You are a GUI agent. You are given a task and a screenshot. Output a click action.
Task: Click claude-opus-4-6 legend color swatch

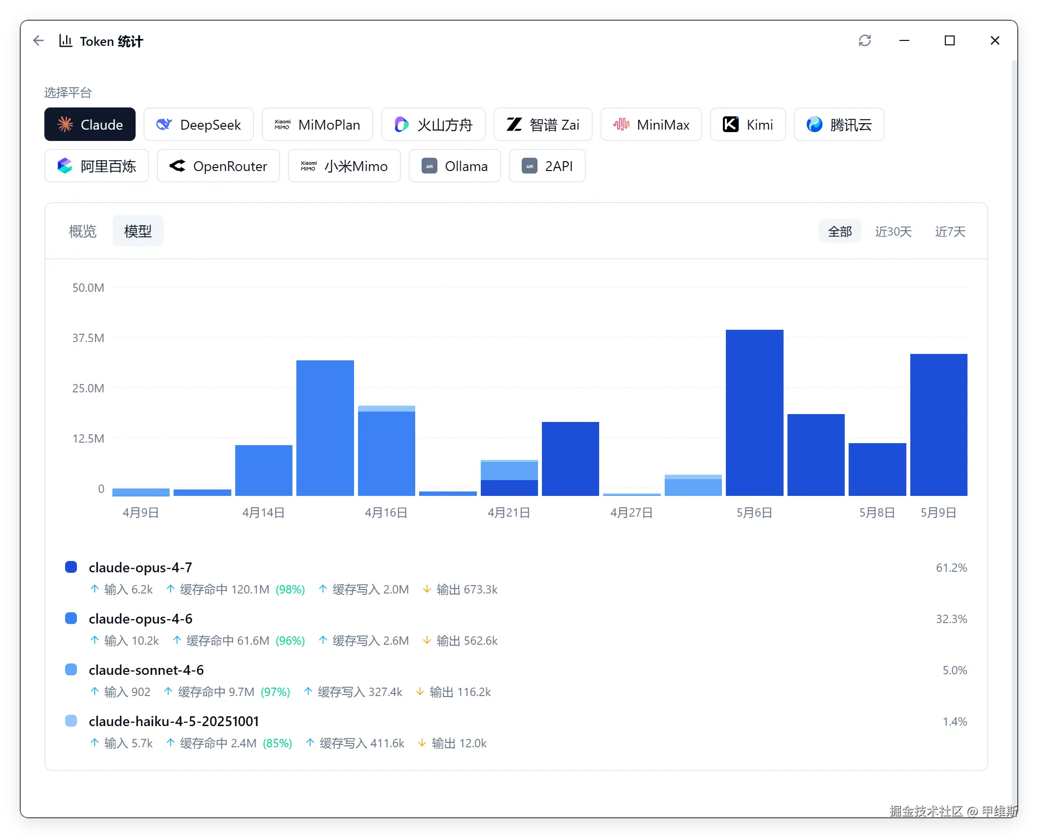pos(71,618)
